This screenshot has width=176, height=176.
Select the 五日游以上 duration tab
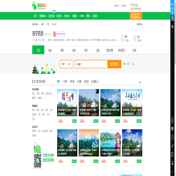[95, 82]
